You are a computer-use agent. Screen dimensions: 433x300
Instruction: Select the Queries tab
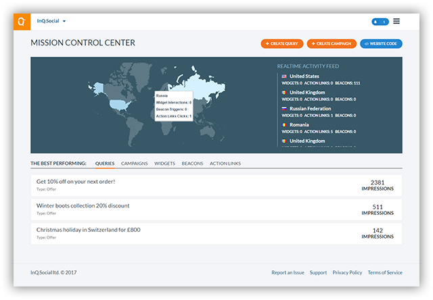[105, 164]
